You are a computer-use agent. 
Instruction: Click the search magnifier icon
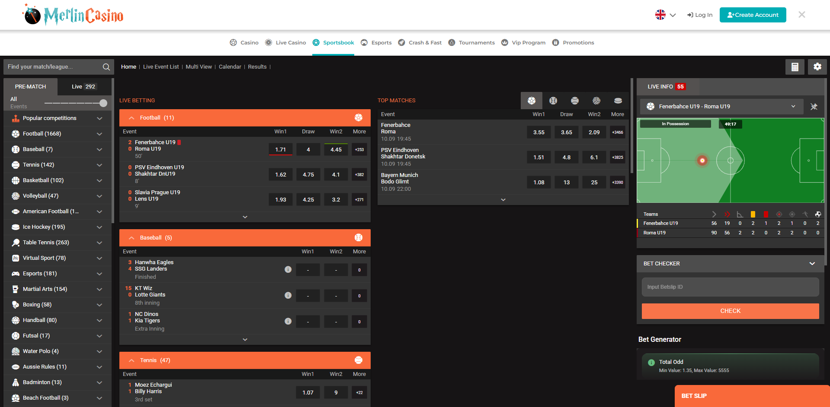(106, 67)
